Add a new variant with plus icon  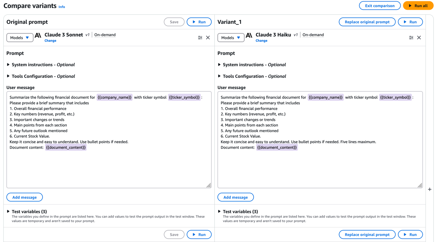point(430,189)
